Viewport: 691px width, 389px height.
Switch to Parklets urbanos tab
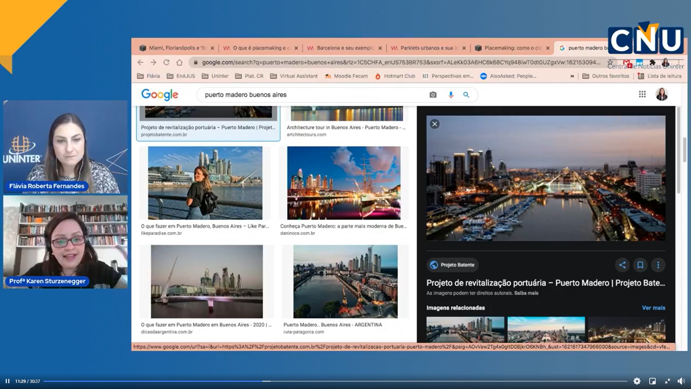coord(428,48)
